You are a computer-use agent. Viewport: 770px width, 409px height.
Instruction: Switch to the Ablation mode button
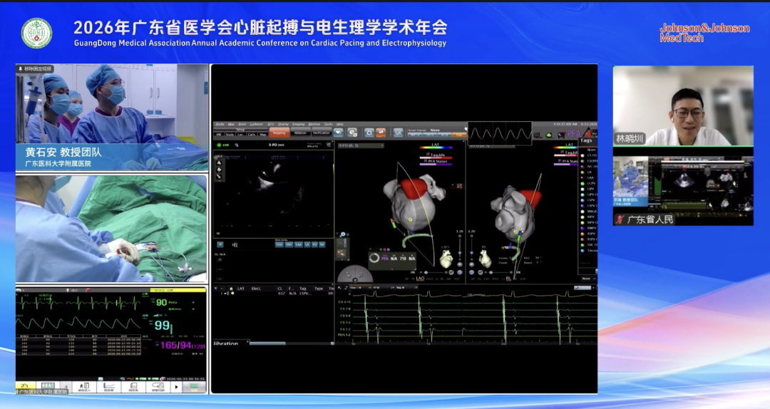pyautogui.click(x=300, y=133)
